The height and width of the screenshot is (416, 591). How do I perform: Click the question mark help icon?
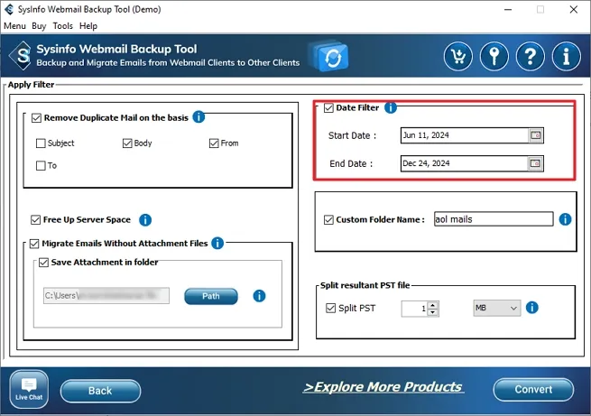(531, 57)
